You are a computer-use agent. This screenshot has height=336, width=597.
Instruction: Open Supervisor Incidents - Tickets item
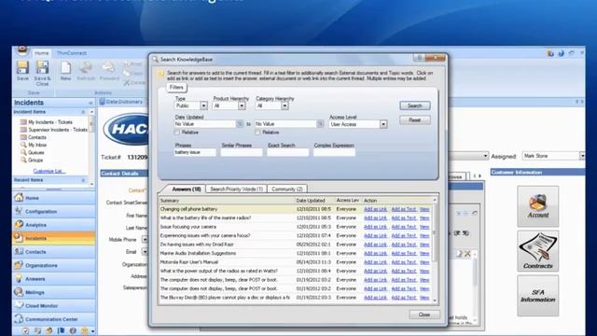pos(54,130)
